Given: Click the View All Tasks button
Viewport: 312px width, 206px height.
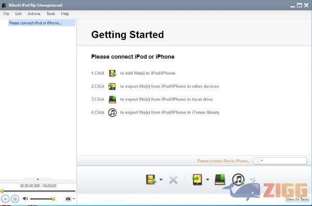Looking at the screenshot, I should [x=297, y=199].
